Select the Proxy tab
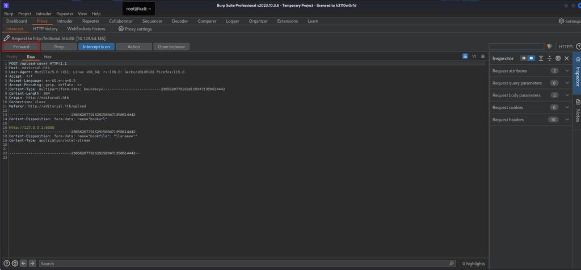 point(42,21)
